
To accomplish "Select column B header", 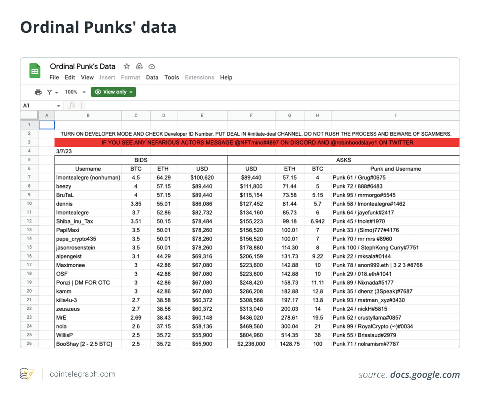I will [88, 115].
